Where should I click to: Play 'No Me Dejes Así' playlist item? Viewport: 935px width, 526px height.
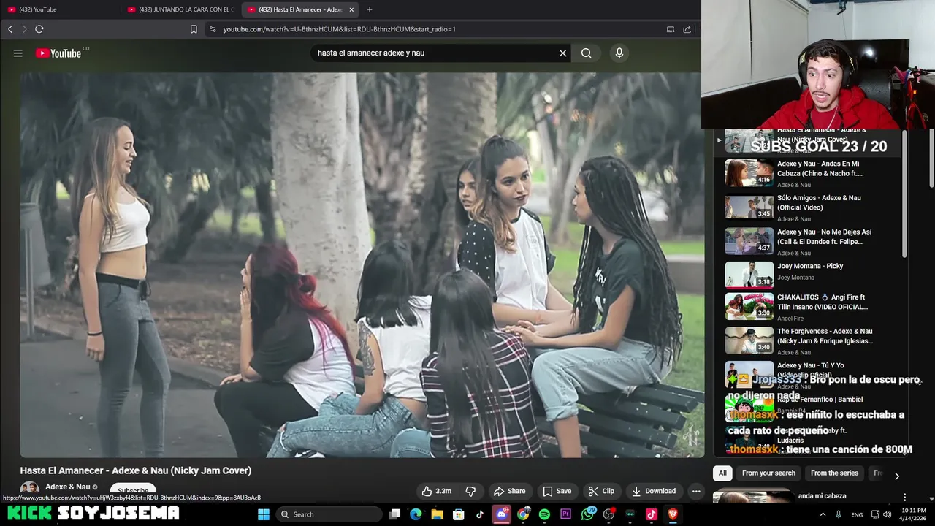pos(809,241)
